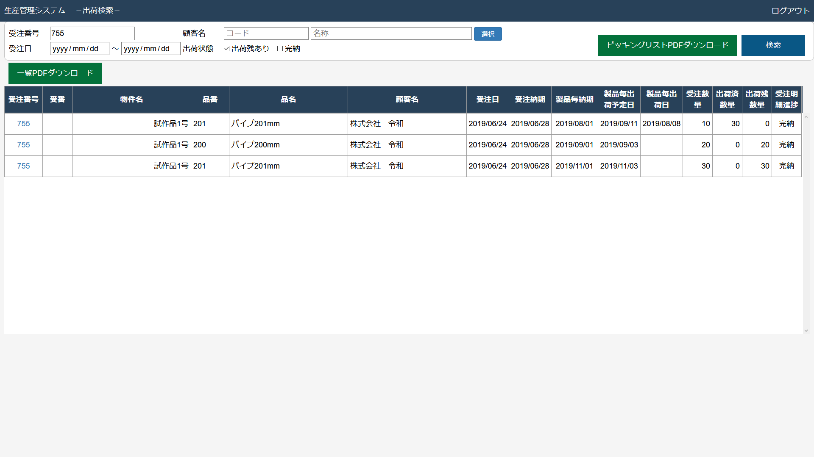Open the 受注日 start date field

tap(79, 49)
